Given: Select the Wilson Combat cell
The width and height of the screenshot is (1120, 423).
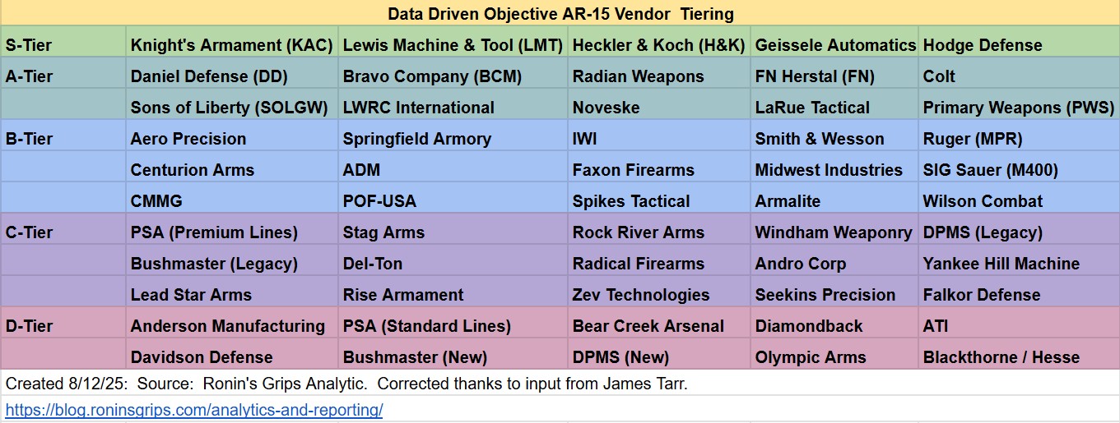Looking at the screenshot, I should pos(1019,201).
